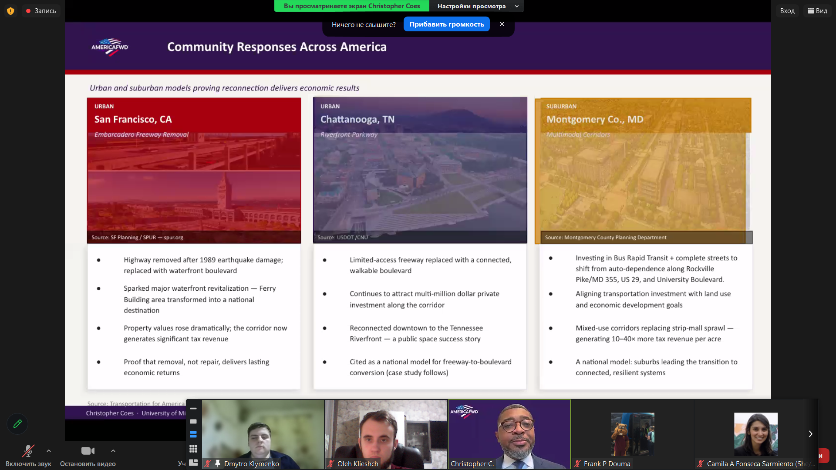The height and width of the screenshot is (470, 836).
Task: Switch to grid thumbnail layout icon
Action: click(193, 449)
